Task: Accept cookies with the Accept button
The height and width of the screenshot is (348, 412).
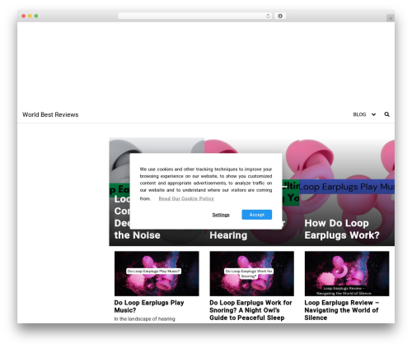Action: pyautogui.click(x=257, y=215)
